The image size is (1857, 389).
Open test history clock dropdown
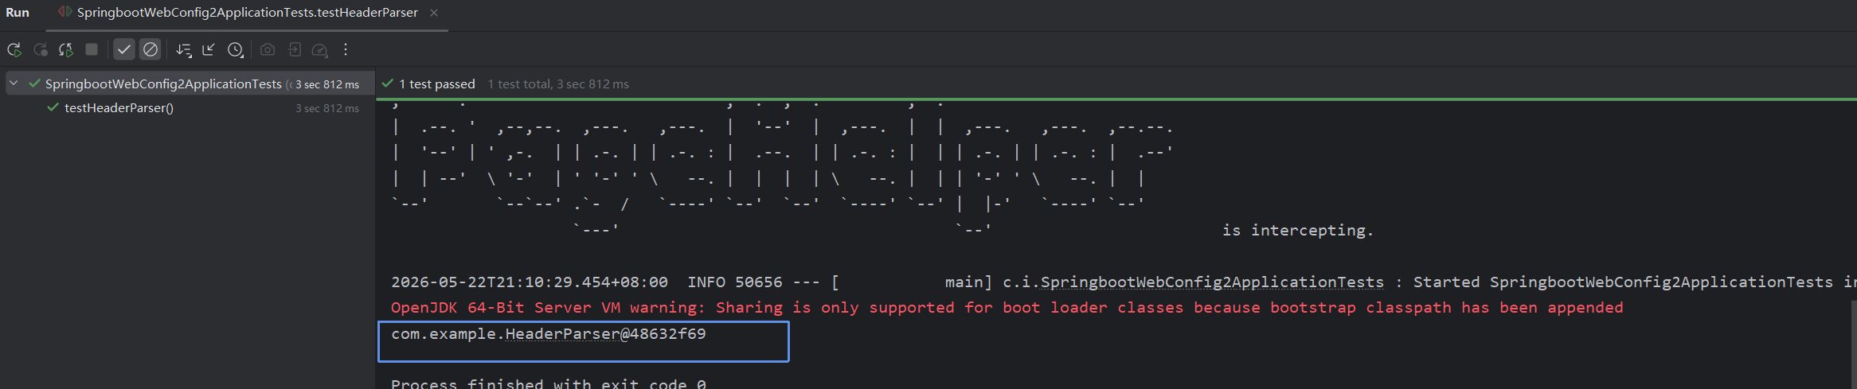click(x=236, y=50)
